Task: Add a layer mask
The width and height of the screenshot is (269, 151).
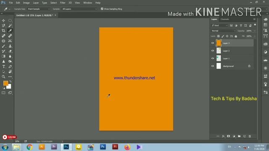Action: [229, 136]
